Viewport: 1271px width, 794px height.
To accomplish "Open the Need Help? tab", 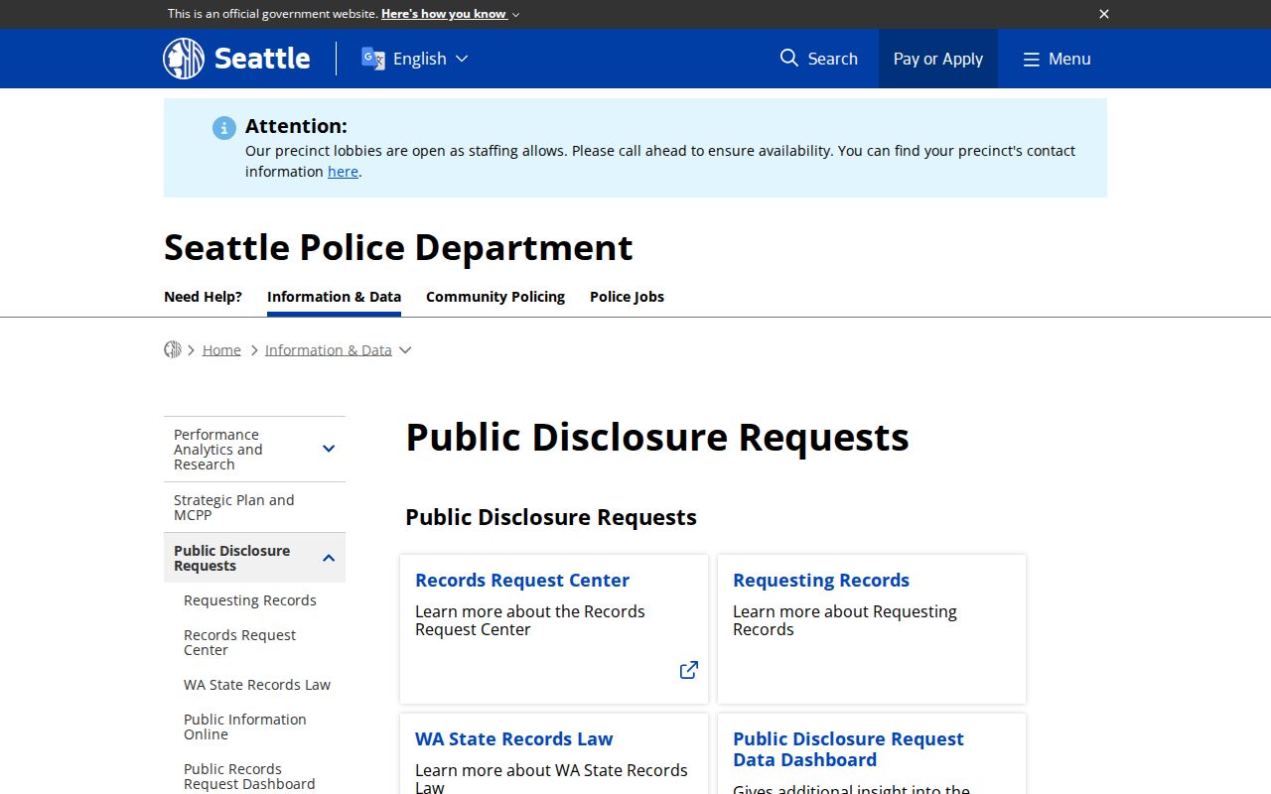I will 203,297.
